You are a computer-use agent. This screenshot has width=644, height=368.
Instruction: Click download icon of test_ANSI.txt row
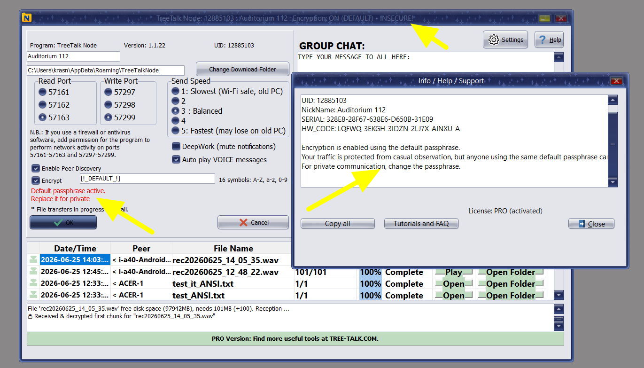33,295
